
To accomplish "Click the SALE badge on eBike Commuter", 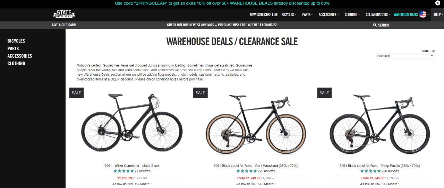I will [x=76, y=93].
